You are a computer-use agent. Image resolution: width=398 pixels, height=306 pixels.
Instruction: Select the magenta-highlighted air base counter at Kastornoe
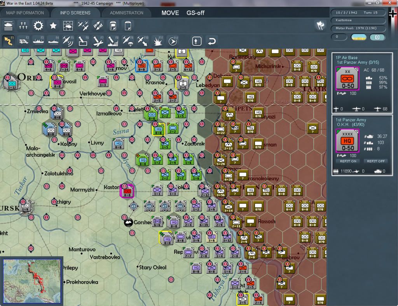pyautogui.click(x=127, y=191)
